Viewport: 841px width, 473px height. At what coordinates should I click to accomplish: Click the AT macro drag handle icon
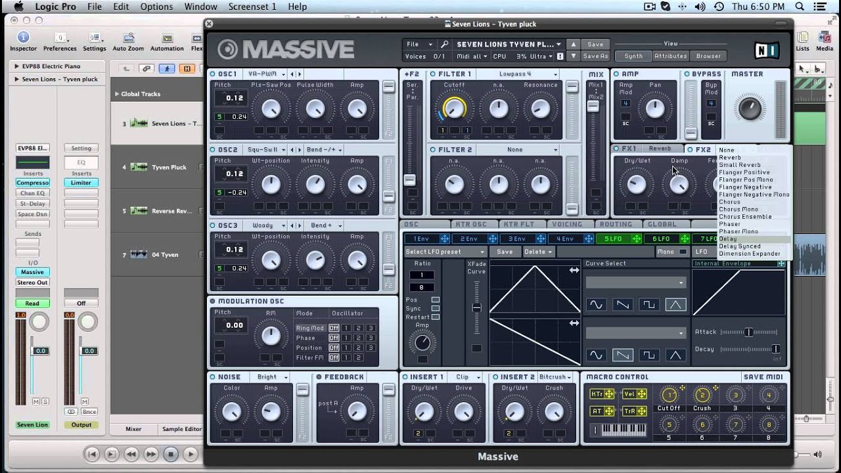609,411
